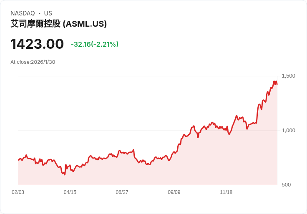Screen dimensions: 307x214
Task: Click the last data point of the red line
Action: 277,84
